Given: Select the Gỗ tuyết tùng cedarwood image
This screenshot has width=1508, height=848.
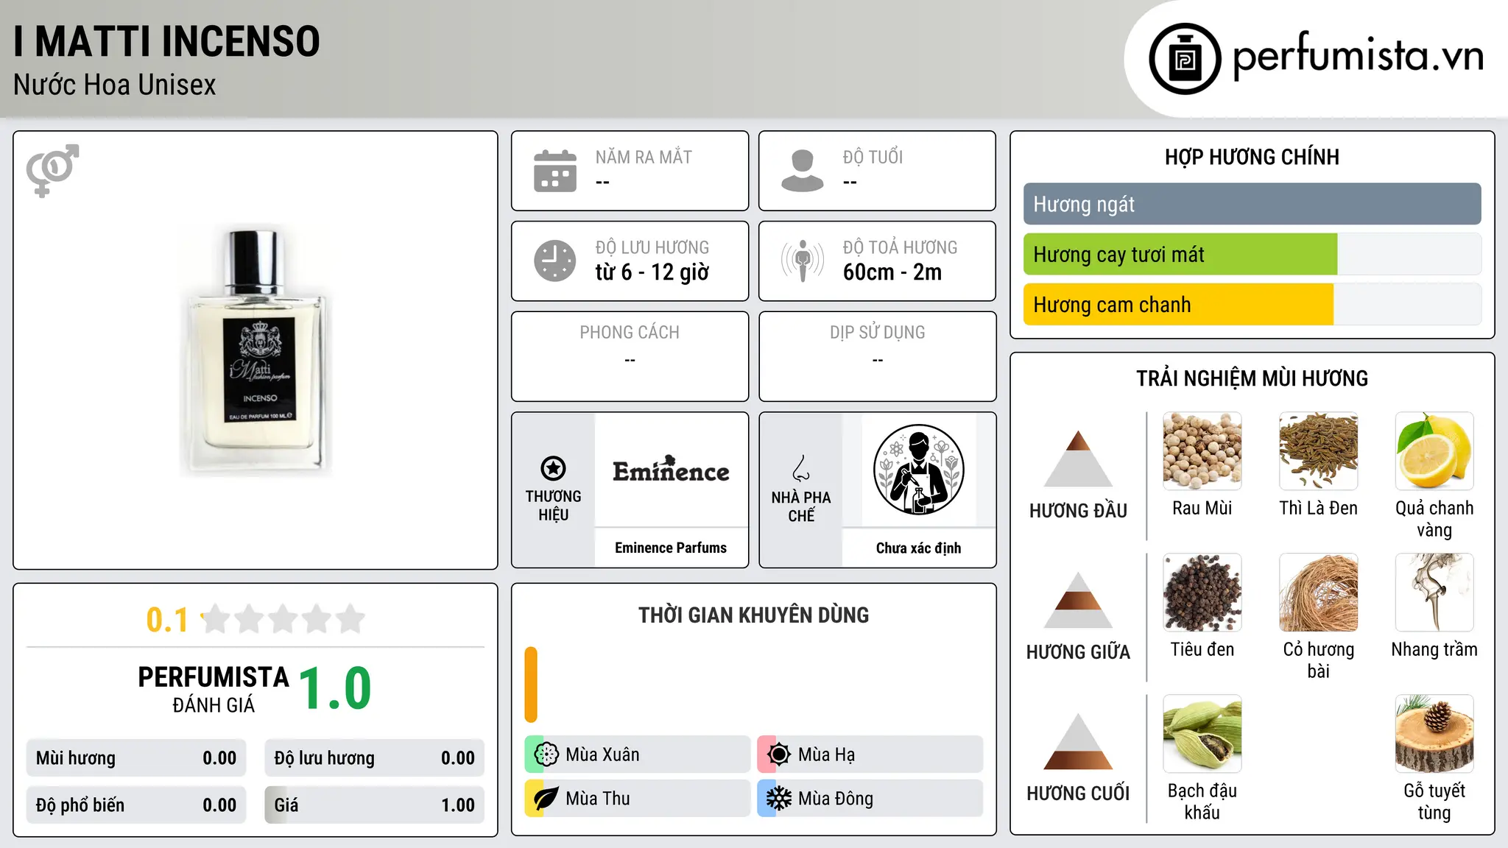Looking at the screenshot, I should [1434, 734].
